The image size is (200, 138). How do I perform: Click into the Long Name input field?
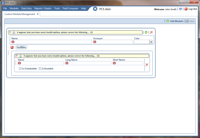point(88,63)
